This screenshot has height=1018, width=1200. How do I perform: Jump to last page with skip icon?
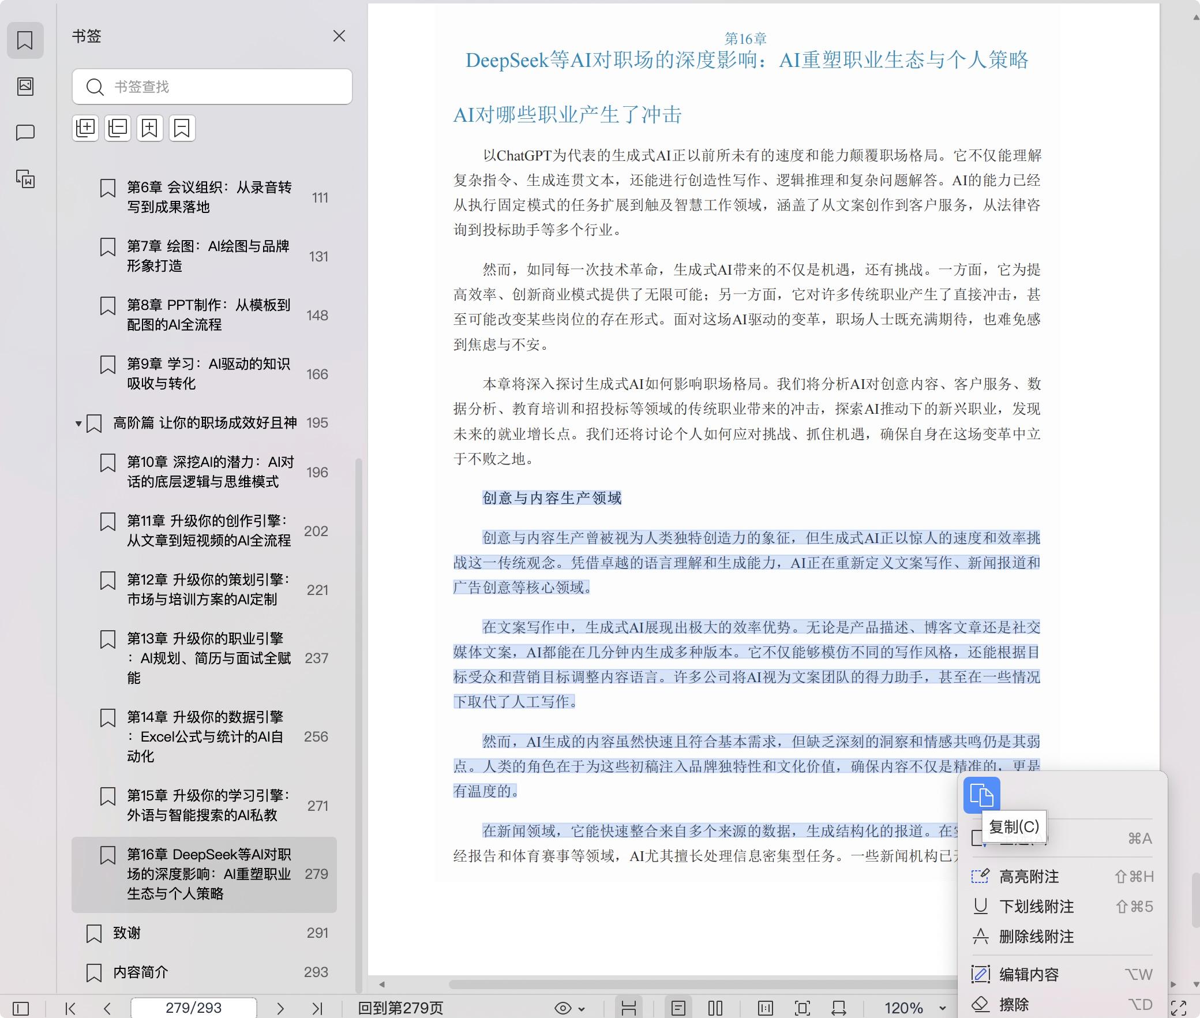[318, 1008]
